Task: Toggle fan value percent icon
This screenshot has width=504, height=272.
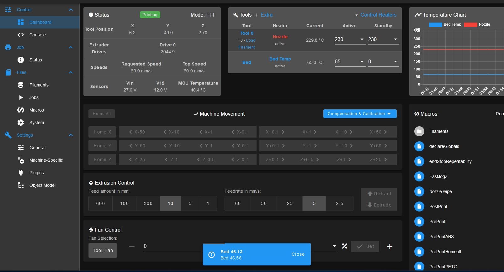Action: [x=345, y=246]
